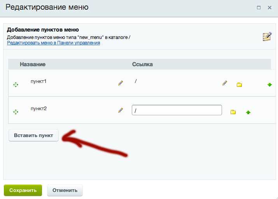This screenshot has height=199, width=278.
Task: Edit the name of пункт2 with pencil
Action: [121, 110]
